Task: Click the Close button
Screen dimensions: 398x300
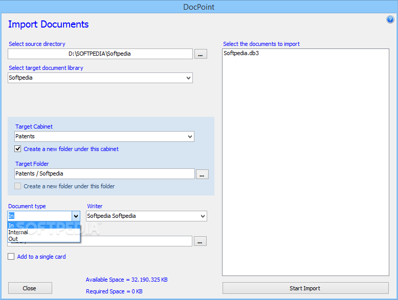Action: click(x=30, y=288)
